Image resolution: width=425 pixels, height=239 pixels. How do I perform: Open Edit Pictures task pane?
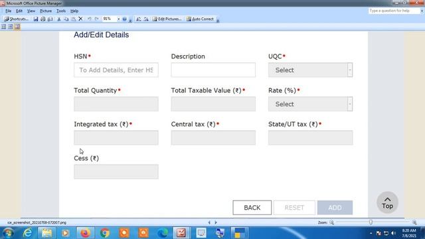pyautogui.click(x=167, y=19)
